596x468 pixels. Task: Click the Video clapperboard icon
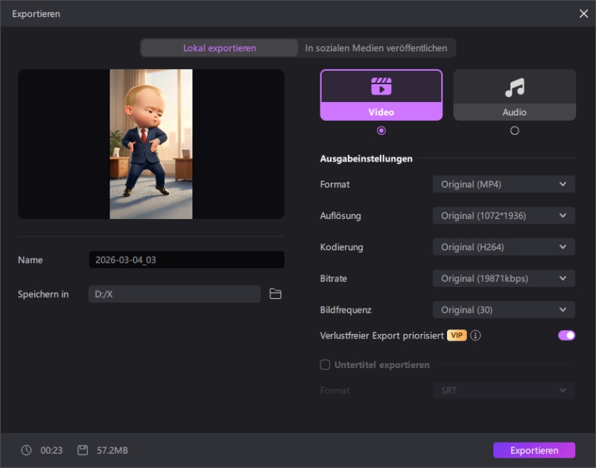(x=381, y=86)
